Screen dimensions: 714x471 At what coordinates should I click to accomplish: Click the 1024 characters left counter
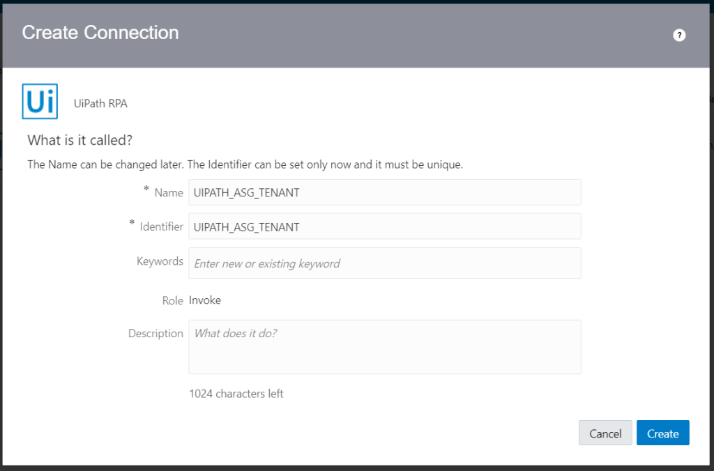pos(236,394)
